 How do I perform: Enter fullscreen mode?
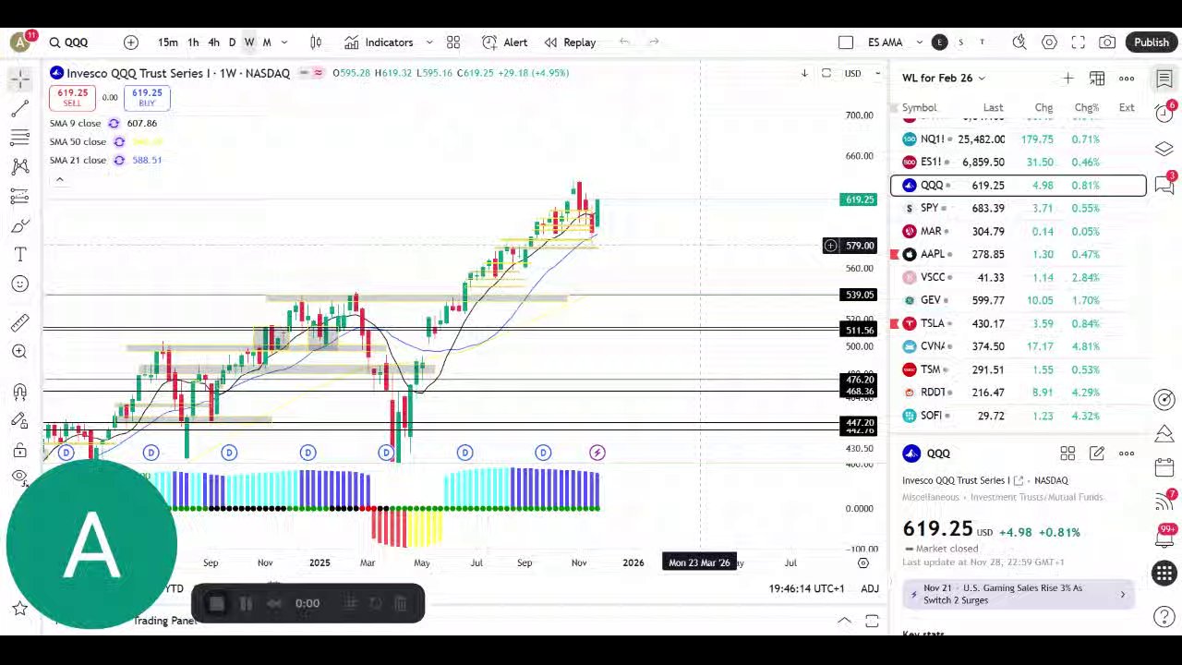click(1079, 42)
